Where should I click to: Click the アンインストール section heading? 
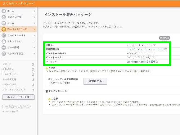pyautogui.click(x=58, y=91)
